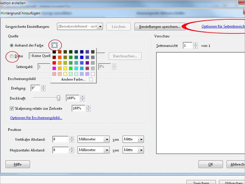245x184 pixels.
Task: Open Horizontaler Abstand Millimeter unit dropdown
Action: coord(93,150)
